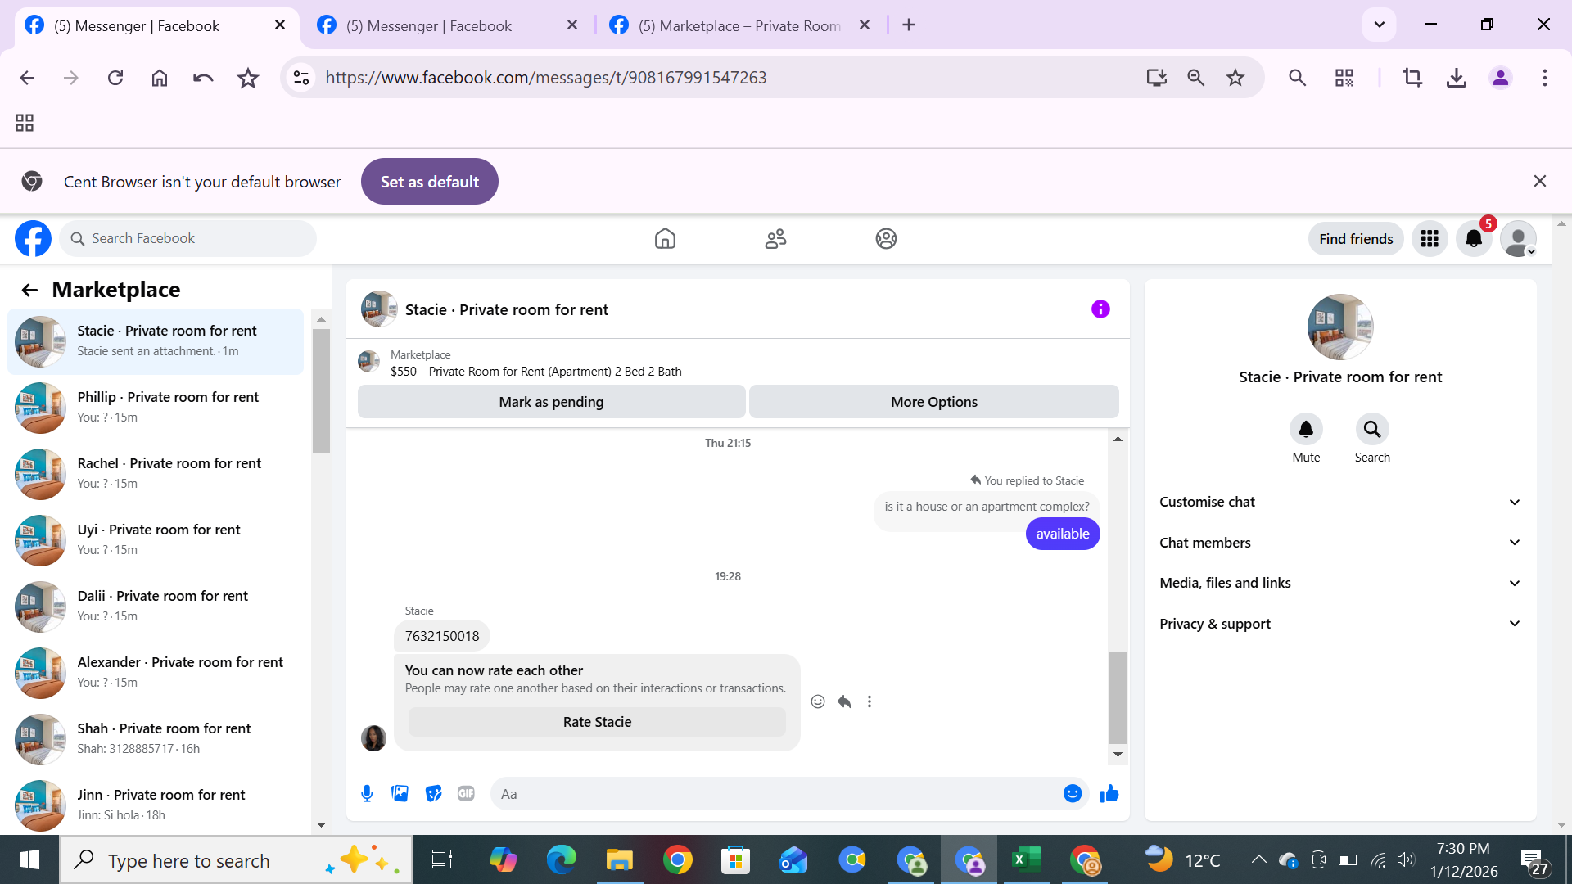Click the reply arrow on message
This screenshot has width=1572, height=884.
(844, 701)
